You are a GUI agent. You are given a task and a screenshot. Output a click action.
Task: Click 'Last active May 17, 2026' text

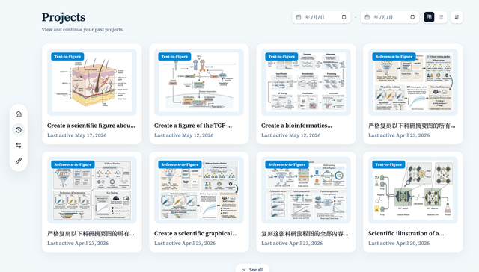click(x=76, y=135)
